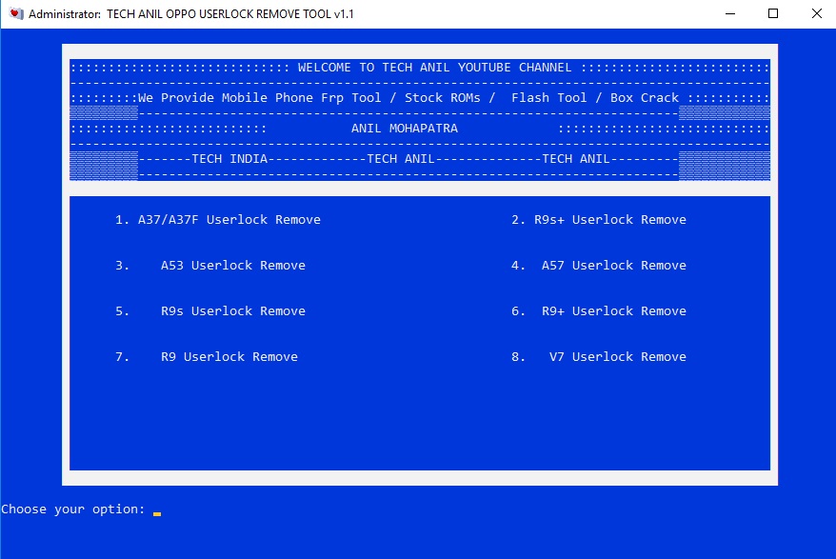
Task: Click the 'Choose your option:' prompt cursor
Action: click(x=157, y=513)
